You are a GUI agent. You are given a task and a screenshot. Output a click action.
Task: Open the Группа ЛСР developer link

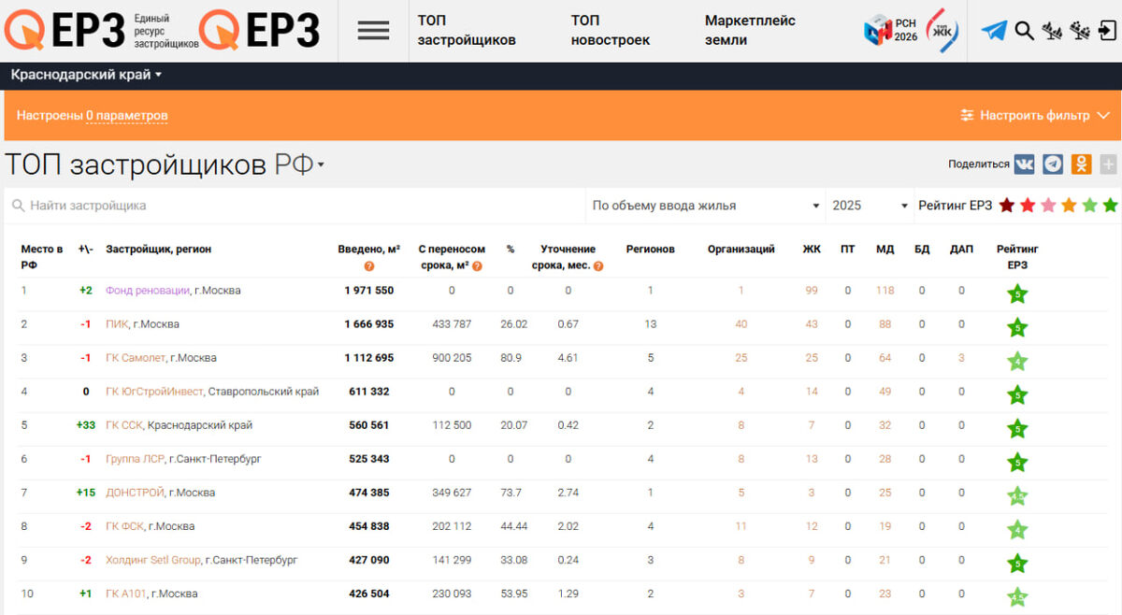(x=135, y=459)
